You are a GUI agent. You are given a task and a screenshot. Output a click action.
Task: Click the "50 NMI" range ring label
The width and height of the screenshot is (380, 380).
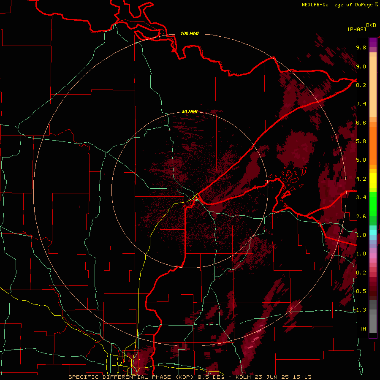pyautogui.click(x=190, y=111)
